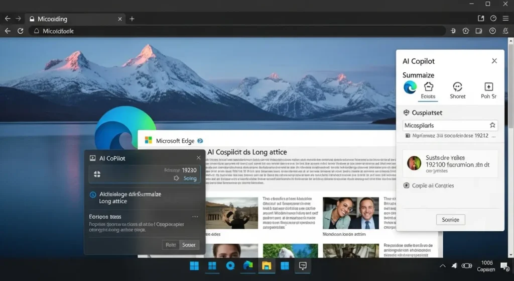Open the notification center icon in tray
The width and height of the screenshot is (514, 281).
(505, 266)
